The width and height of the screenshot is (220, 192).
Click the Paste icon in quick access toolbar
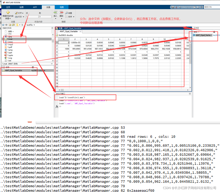point(184,7)
